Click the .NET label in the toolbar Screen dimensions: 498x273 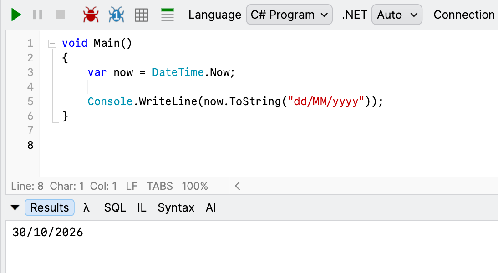(355, 15)
